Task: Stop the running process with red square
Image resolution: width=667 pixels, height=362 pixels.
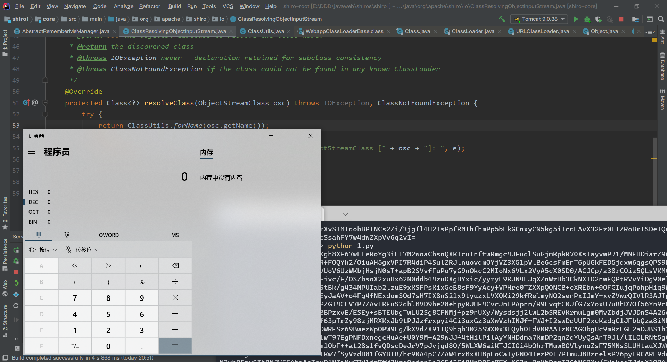Action: [621, 19]
